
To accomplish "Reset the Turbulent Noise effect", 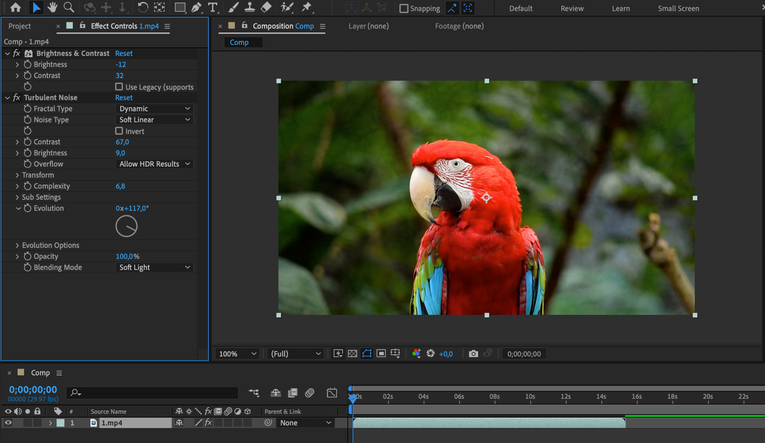I will tap(124, 97).
